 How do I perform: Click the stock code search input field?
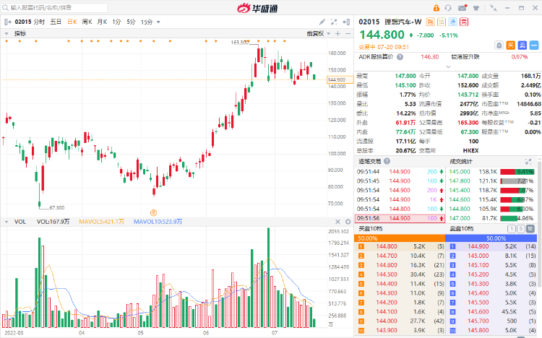pyautogui.click(x=55, y=8)
